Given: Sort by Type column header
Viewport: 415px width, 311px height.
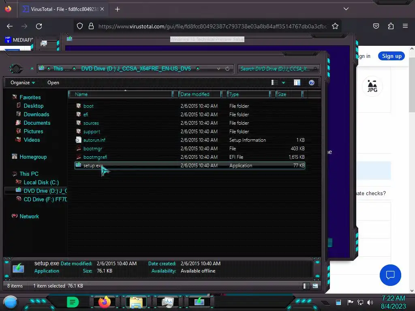Looking at the screenshot, I should (x=248, y=94).
